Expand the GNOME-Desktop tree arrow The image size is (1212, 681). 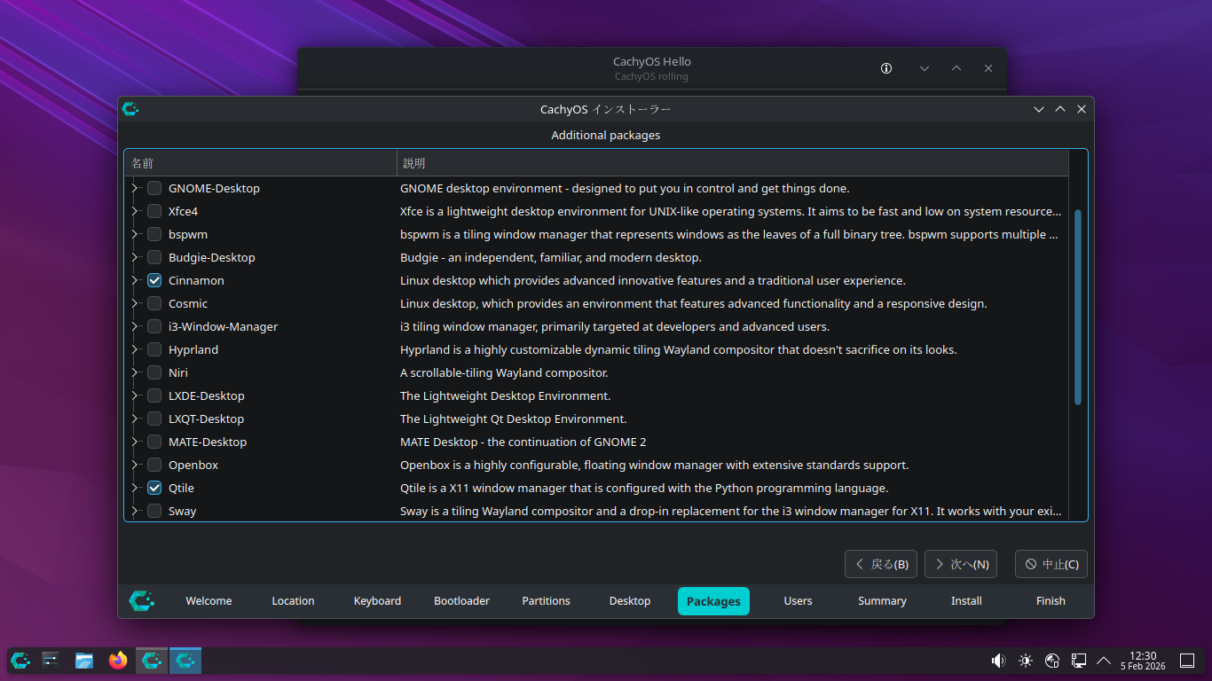coord(135,188)
